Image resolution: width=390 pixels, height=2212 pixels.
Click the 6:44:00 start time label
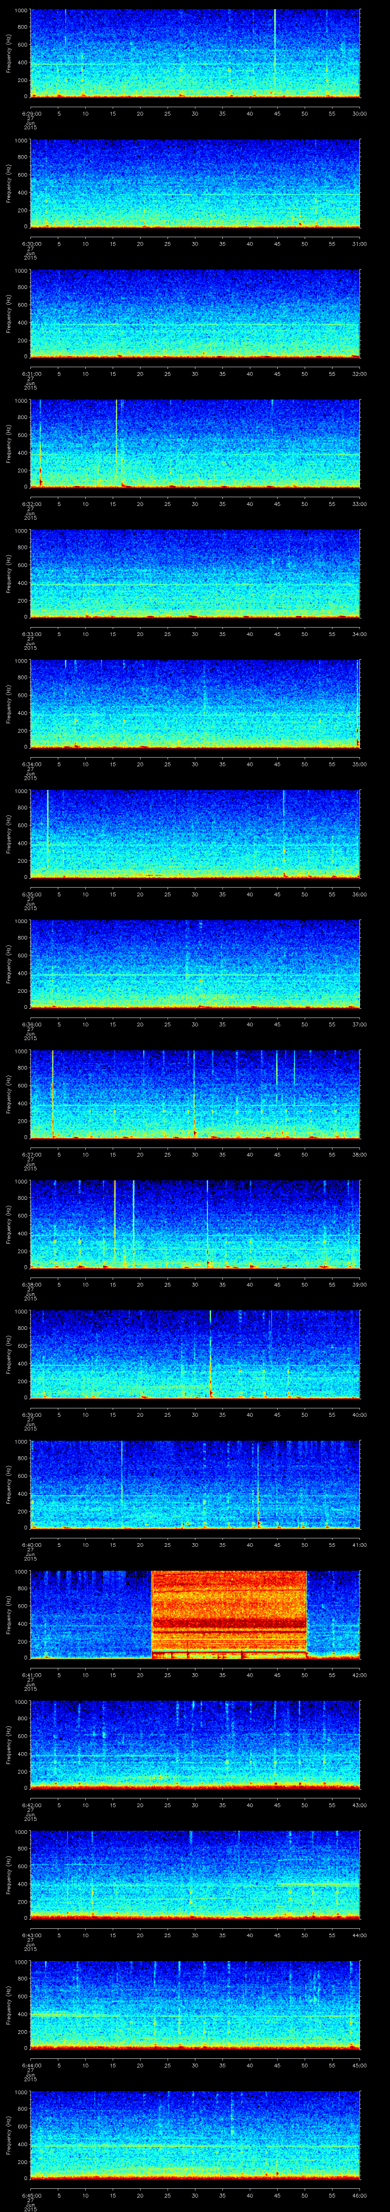click(x=32, y=2065)
